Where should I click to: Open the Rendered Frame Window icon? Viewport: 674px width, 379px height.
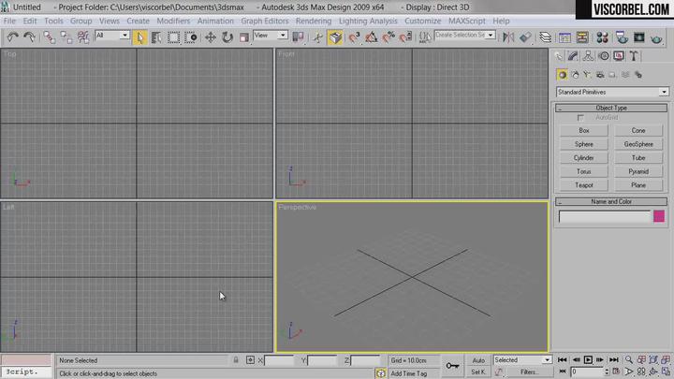(639, 37)
